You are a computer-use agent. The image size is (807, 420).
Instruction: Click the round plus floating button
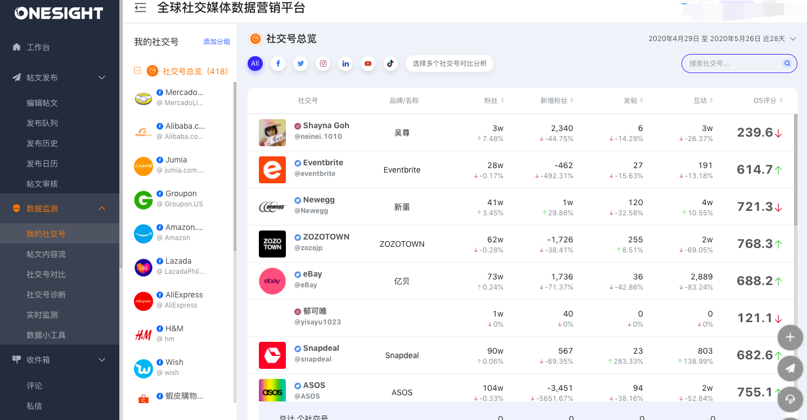coord(790,337)
